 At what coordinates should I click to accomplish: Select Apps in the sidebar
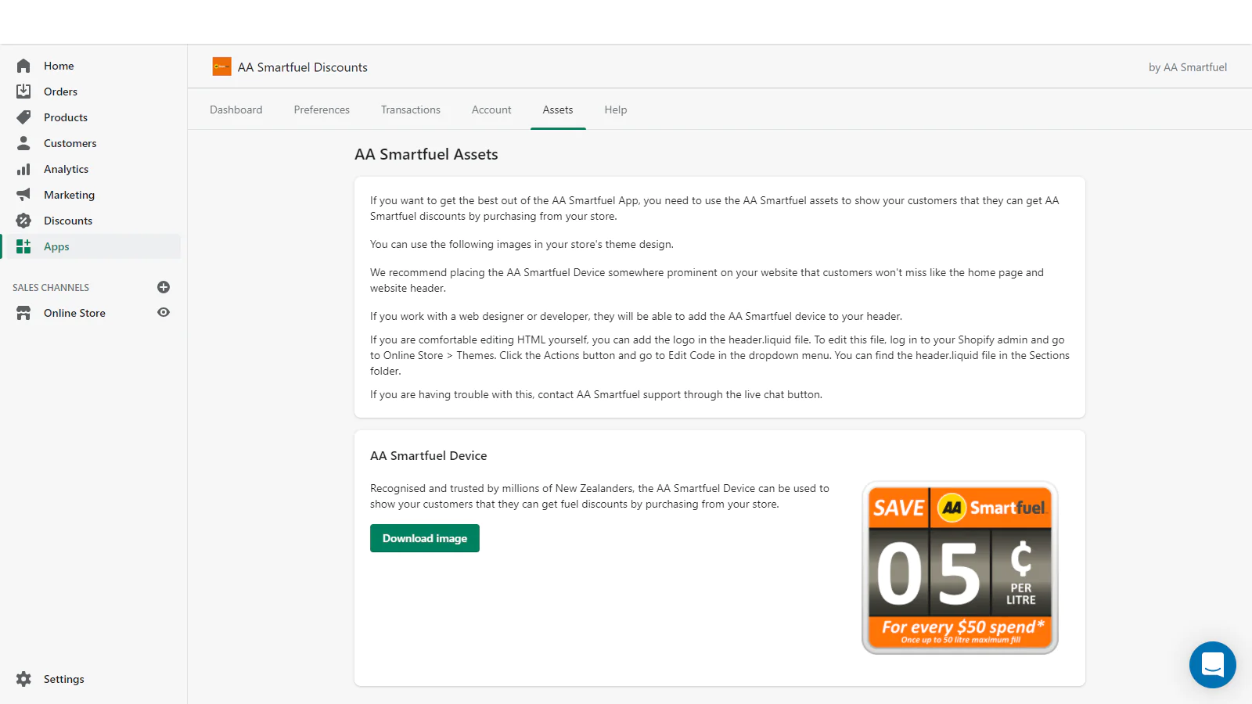click(56, 246)
